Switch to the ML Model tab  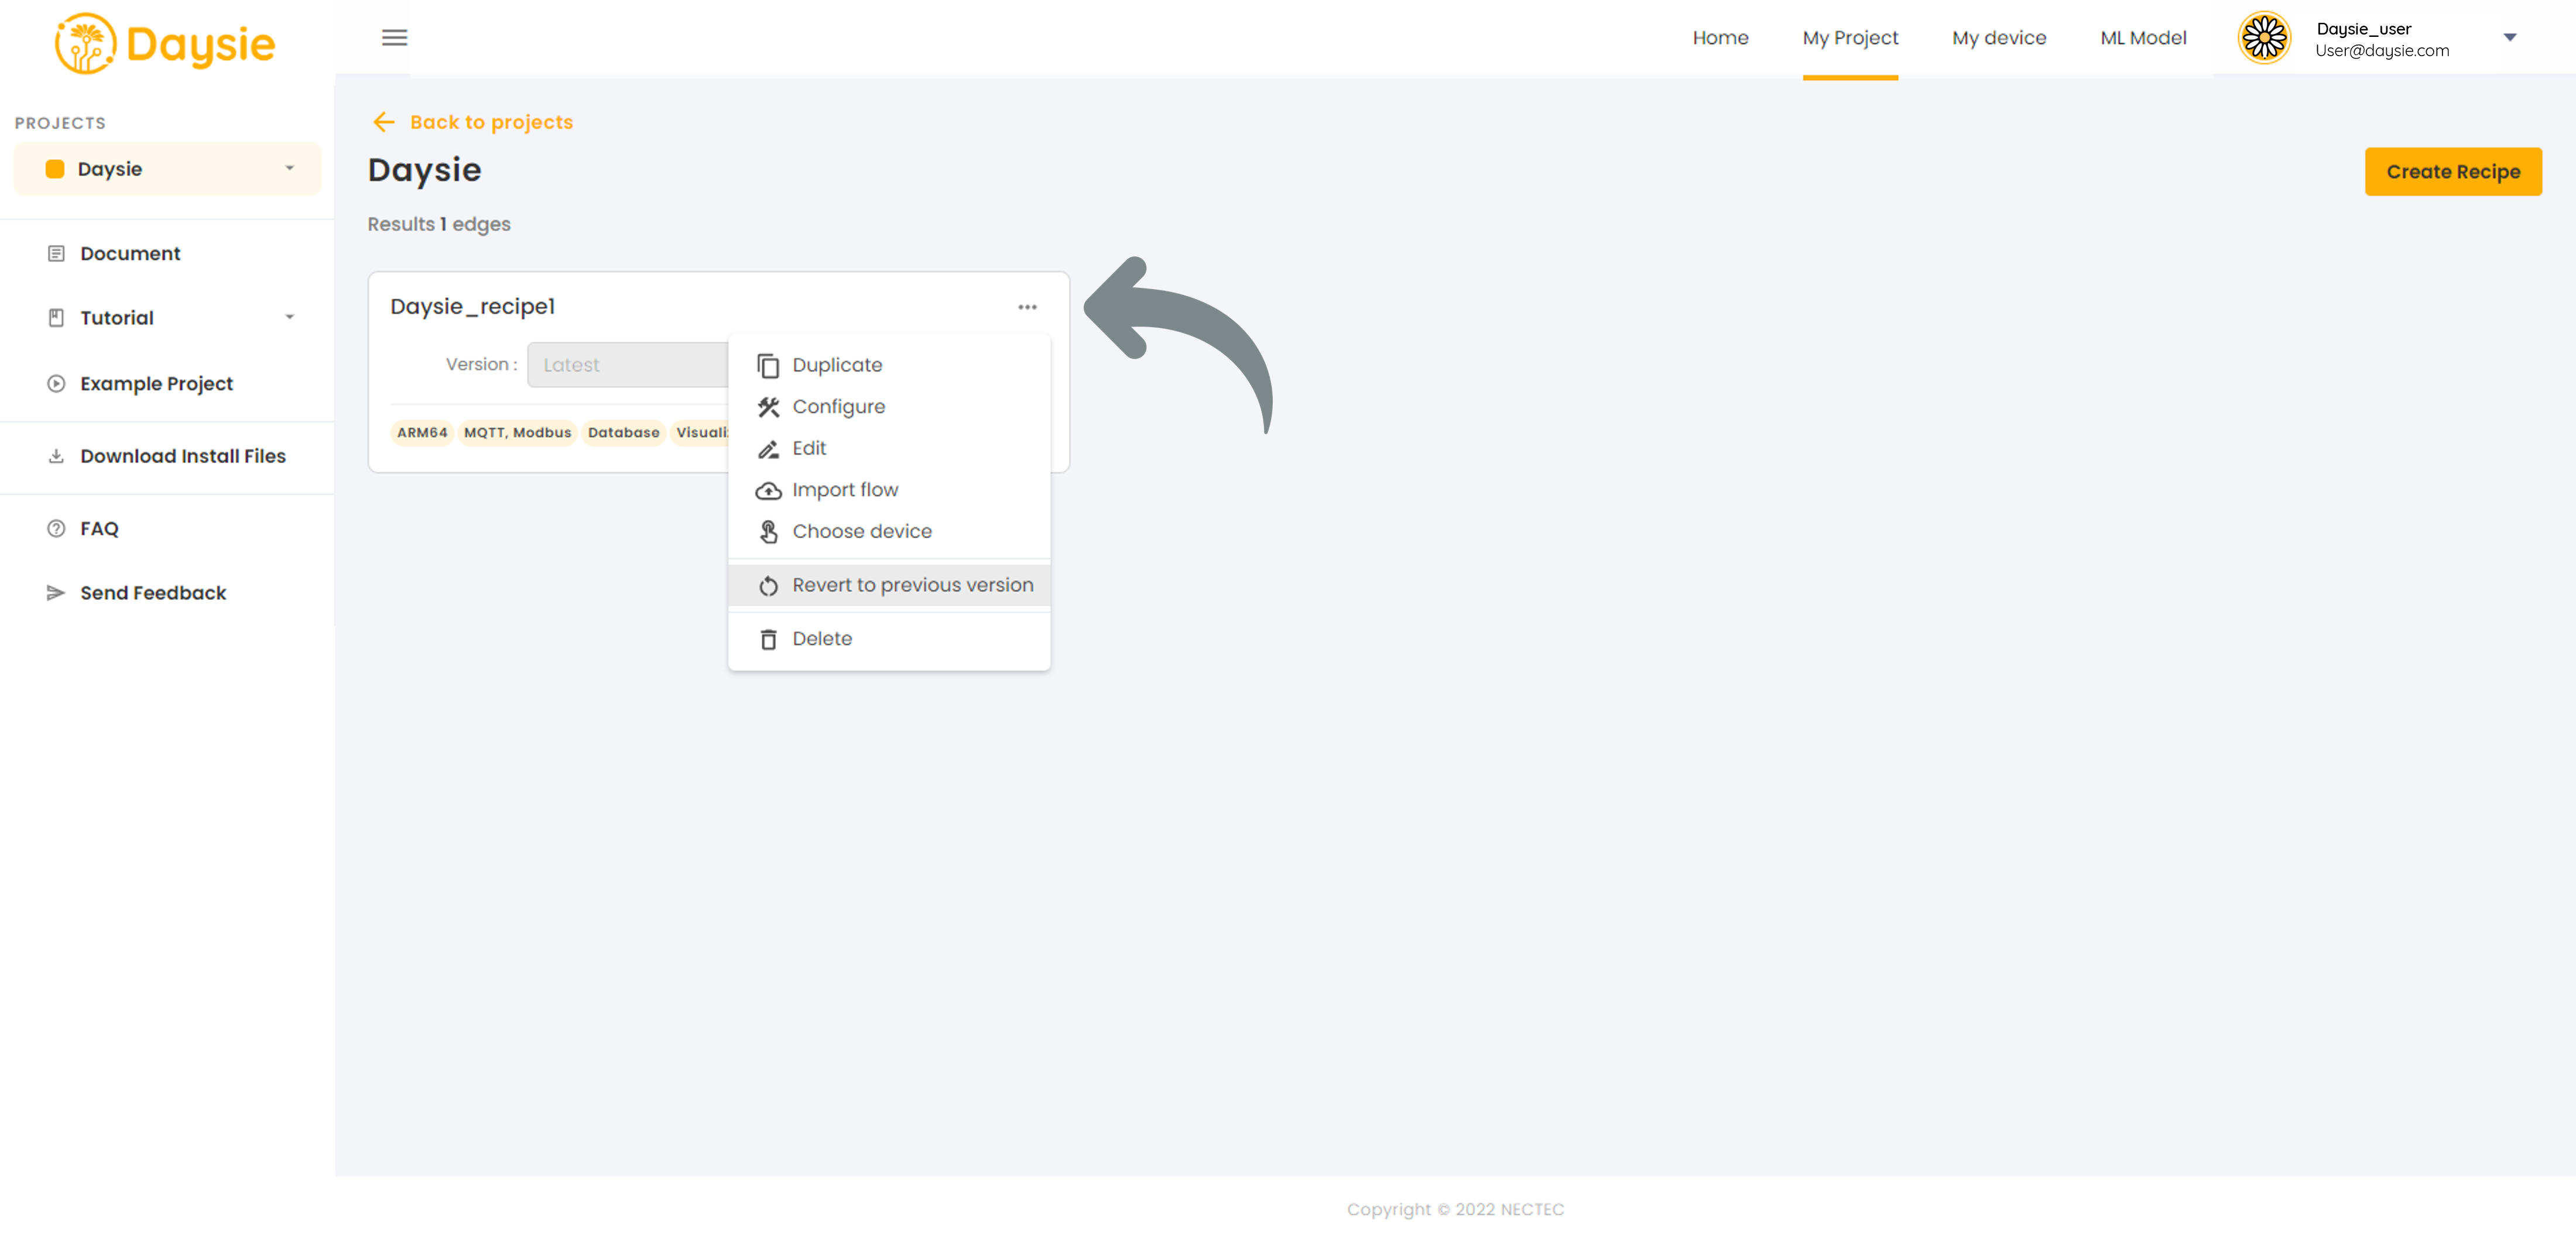click(x=2143, y=38)
